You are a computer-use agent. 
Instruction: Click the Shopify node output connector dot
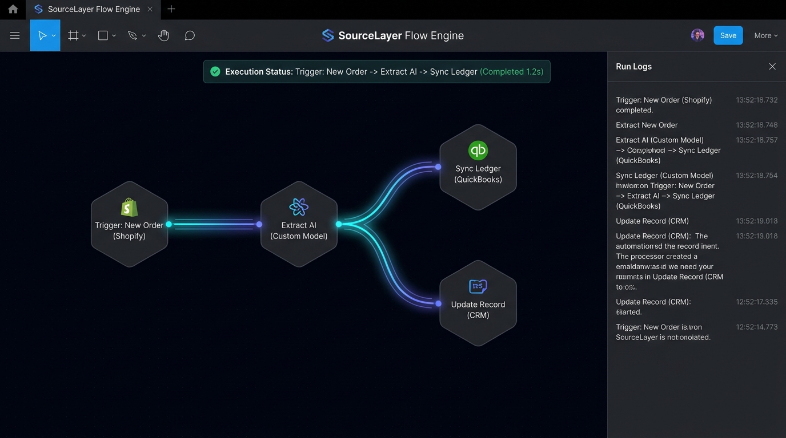coord(169,224)
